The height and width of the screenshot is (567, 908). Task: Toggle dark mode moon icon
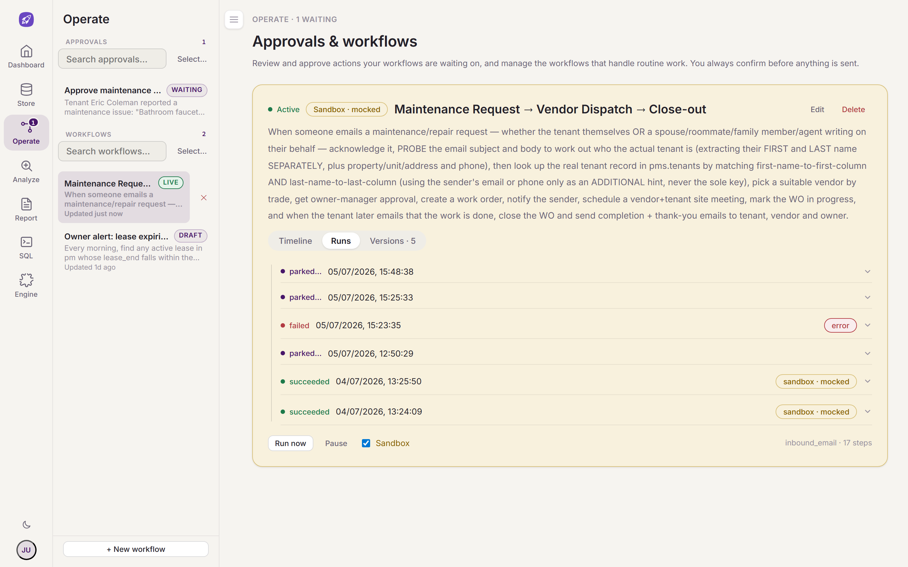26,524
